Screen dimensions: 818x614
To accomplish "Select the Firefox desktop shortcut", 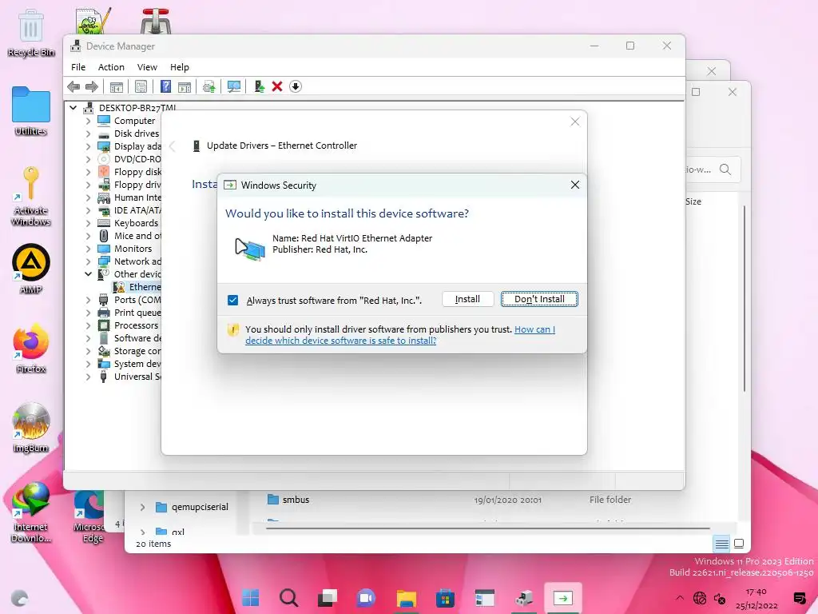I will tap(31, 349).
